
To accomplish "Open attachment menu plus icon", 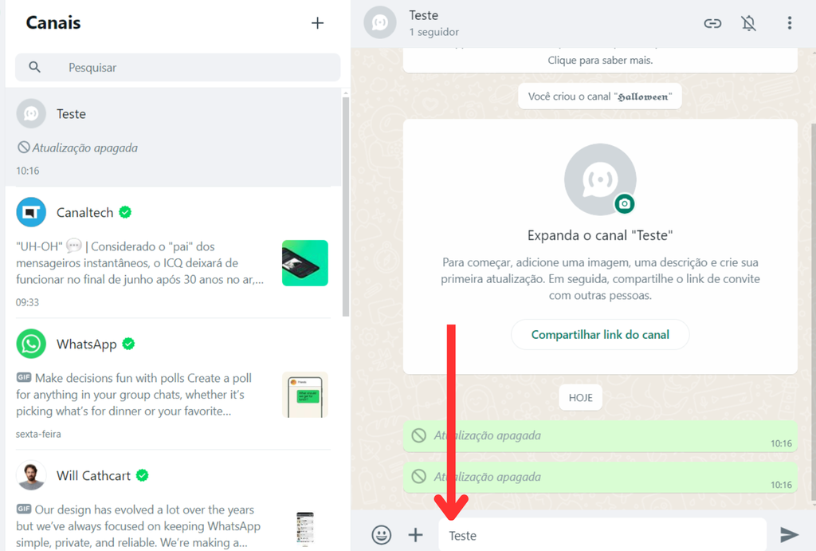I will [x=415, y=535].
